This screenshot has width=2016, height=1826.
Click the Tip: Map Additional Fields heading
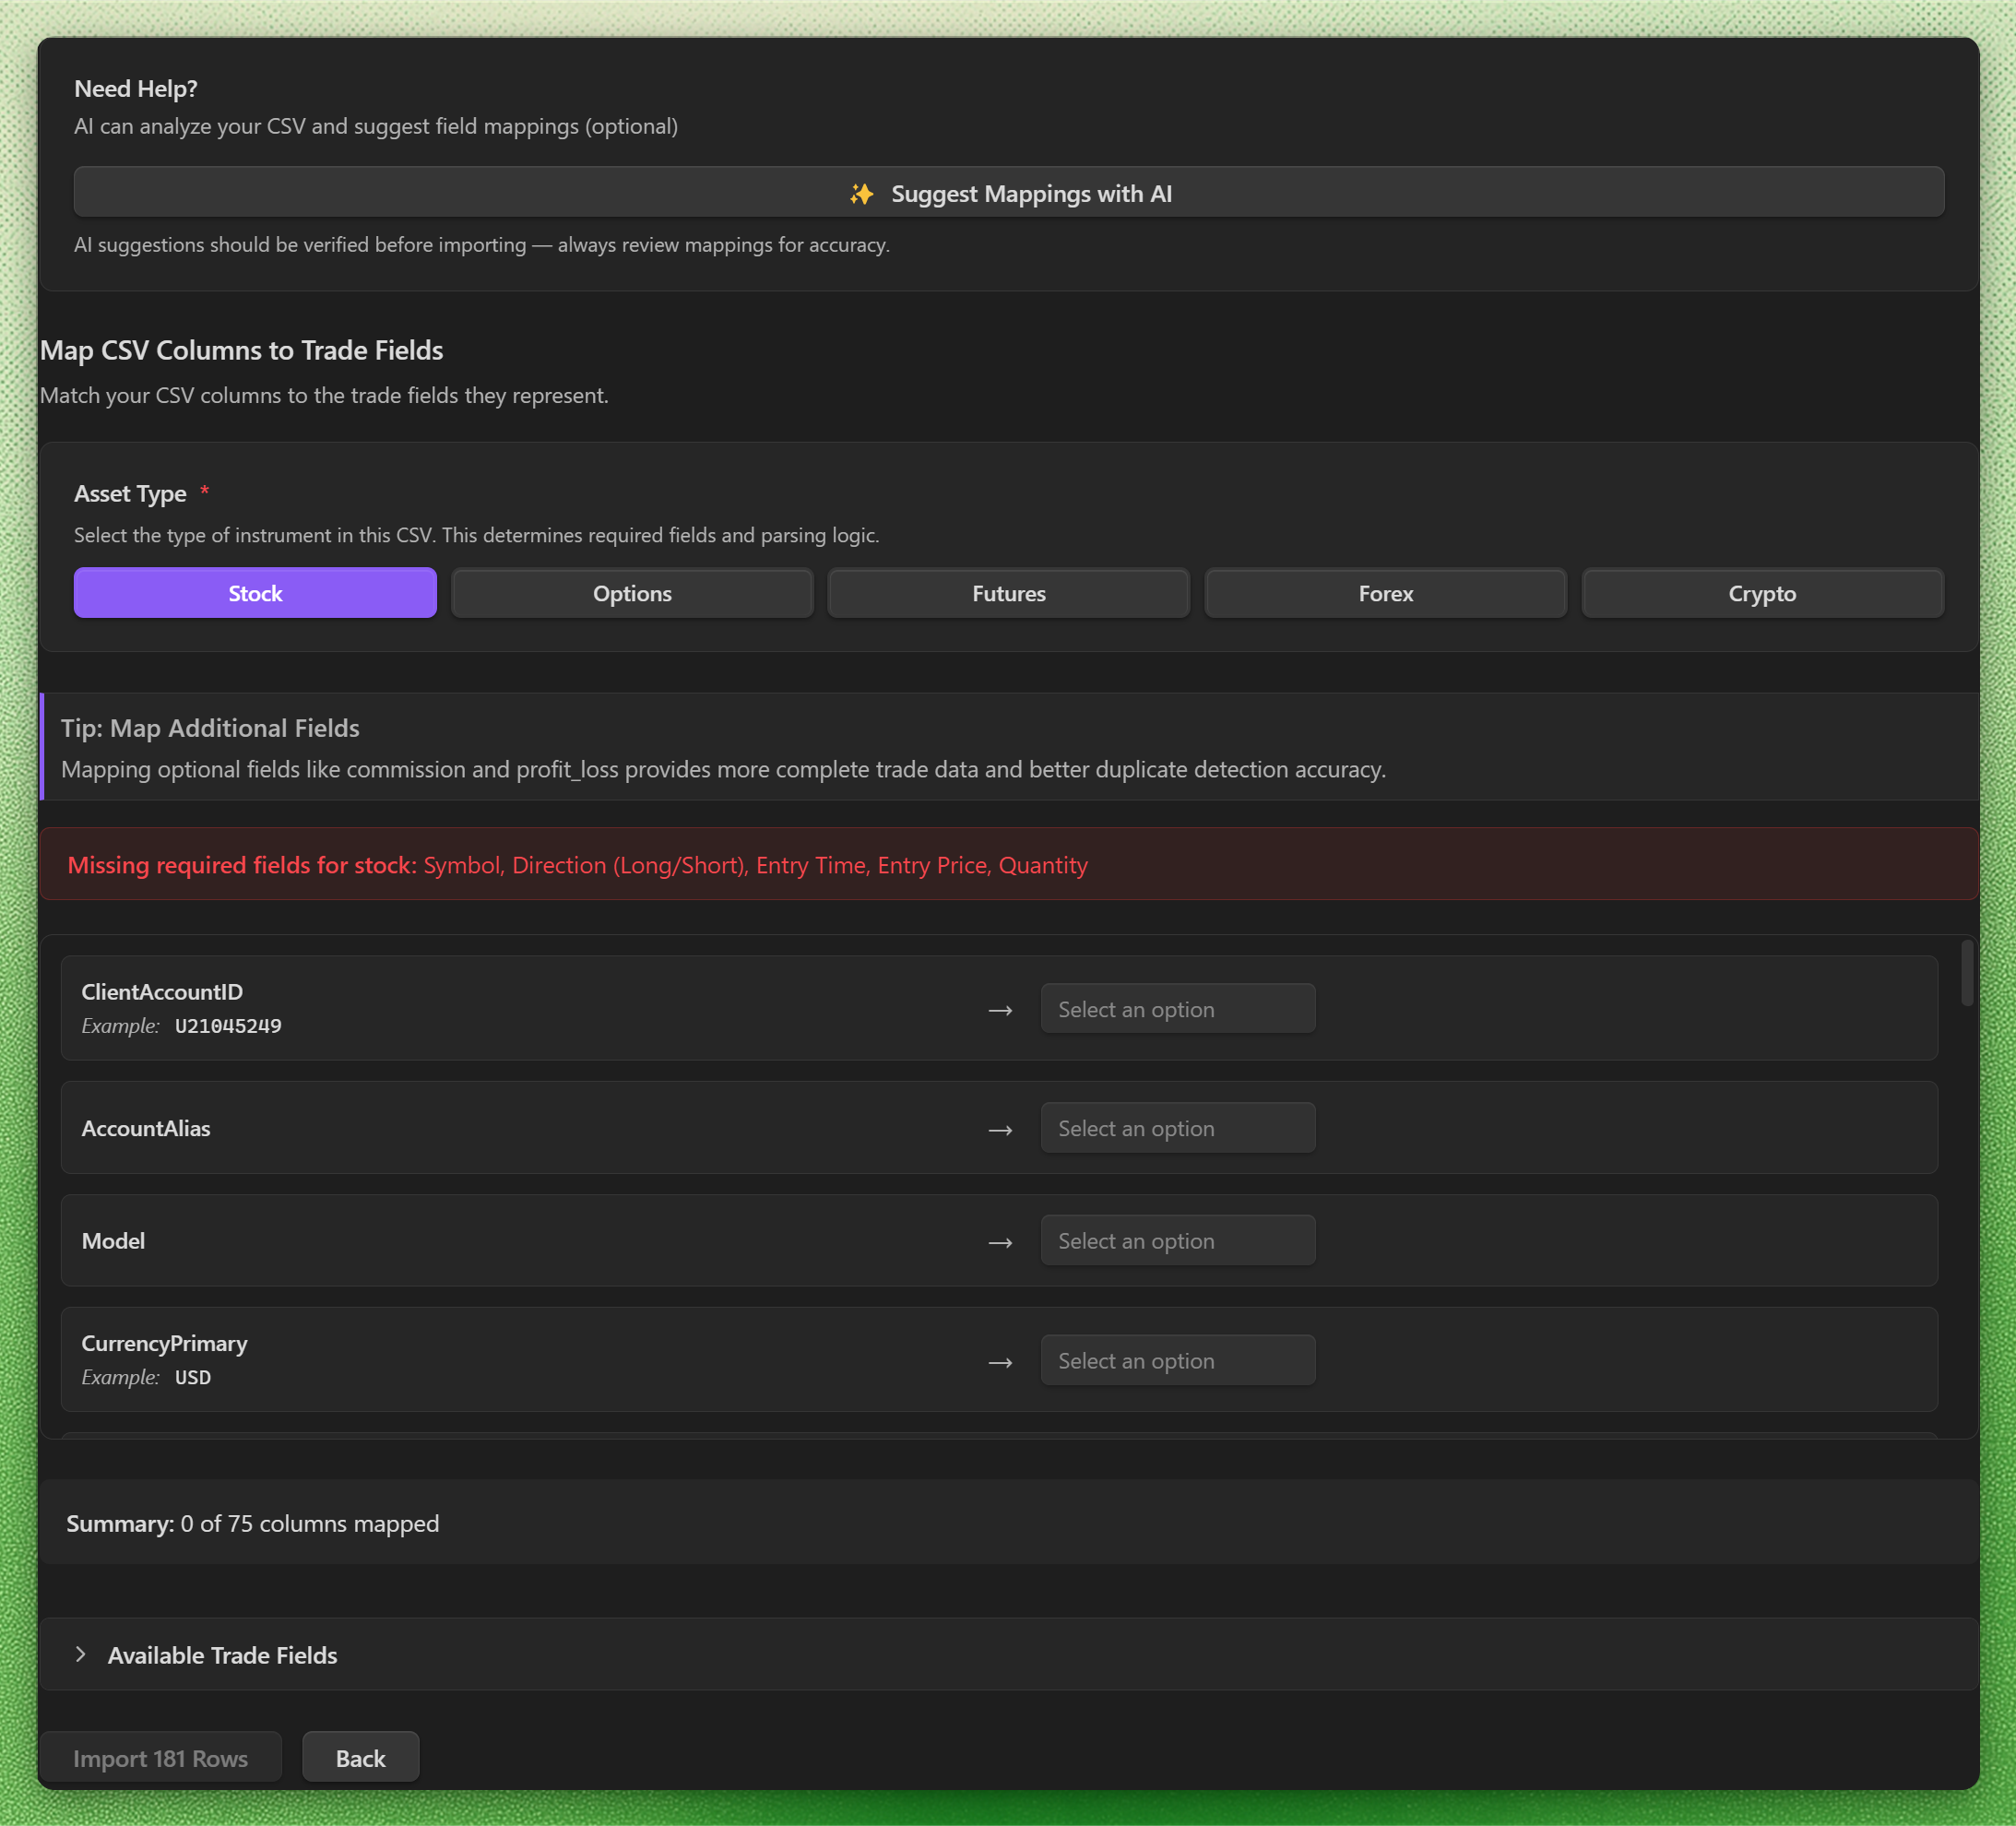[210, 728]
